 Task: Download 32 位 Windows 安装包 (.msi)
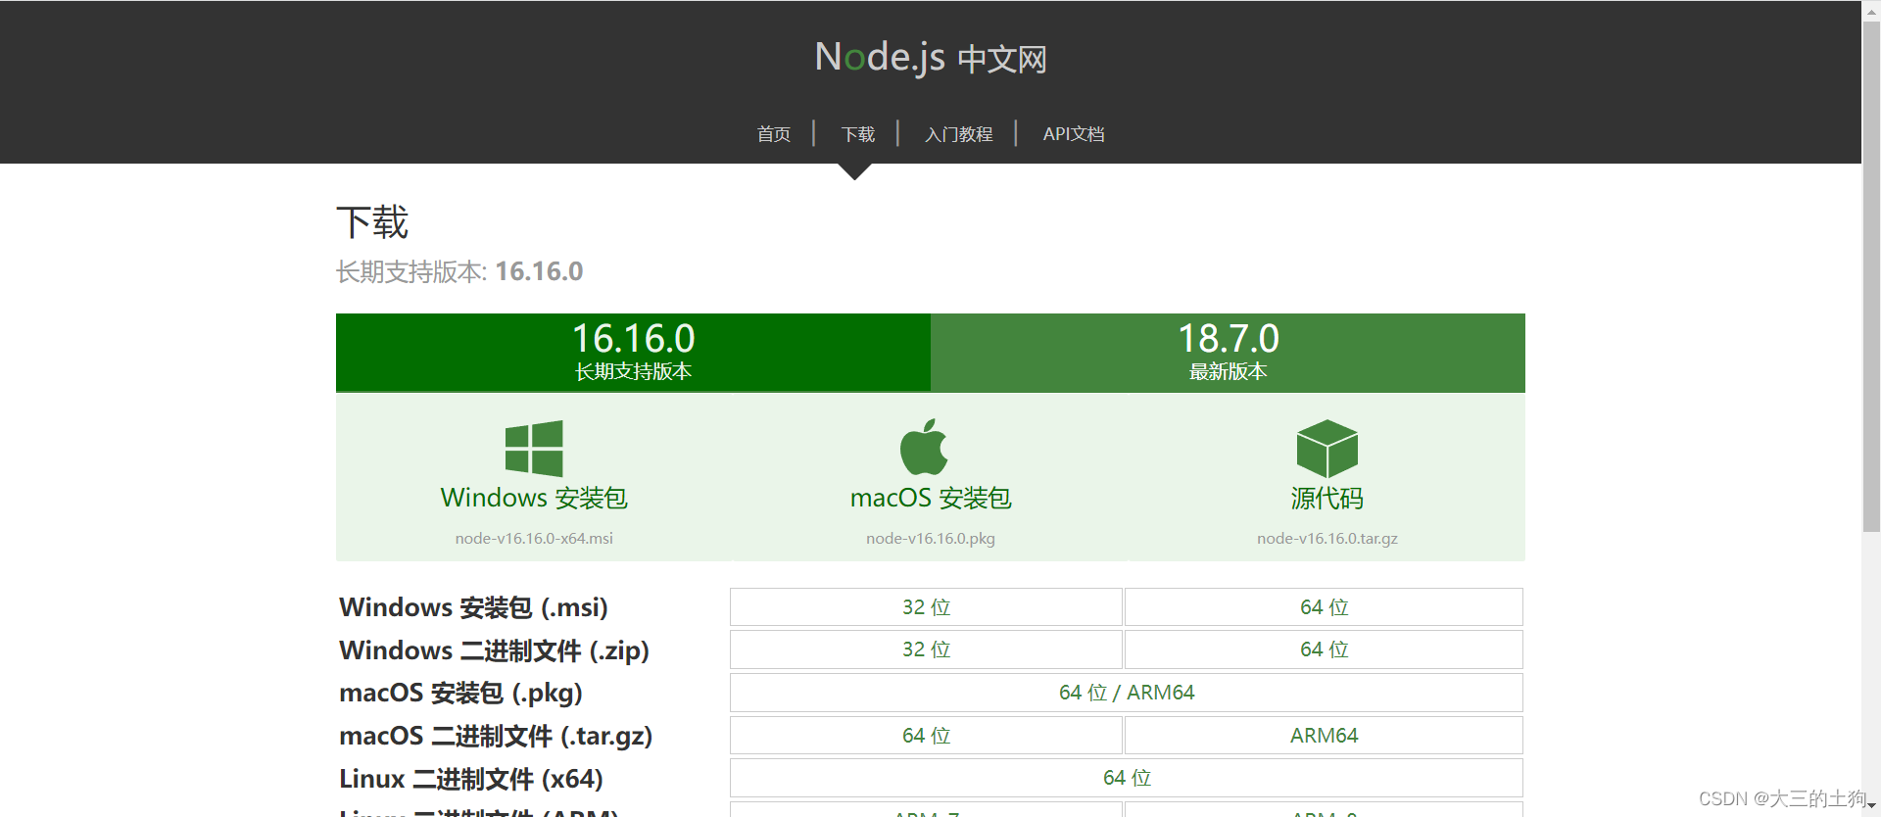tap(926, 607)
